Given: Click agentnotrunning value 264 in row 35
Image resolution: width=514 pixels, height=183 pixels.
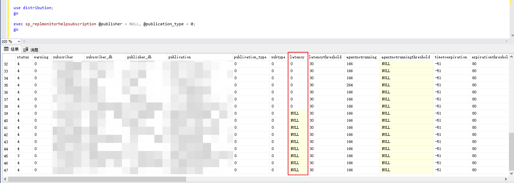Looking at the screenshot, I should [x=362, y=85].
